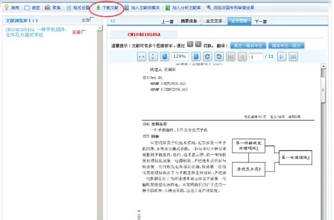334x220 pixels.
Task: Collapse the left panel with << arrows
Action: pos(112,21)
